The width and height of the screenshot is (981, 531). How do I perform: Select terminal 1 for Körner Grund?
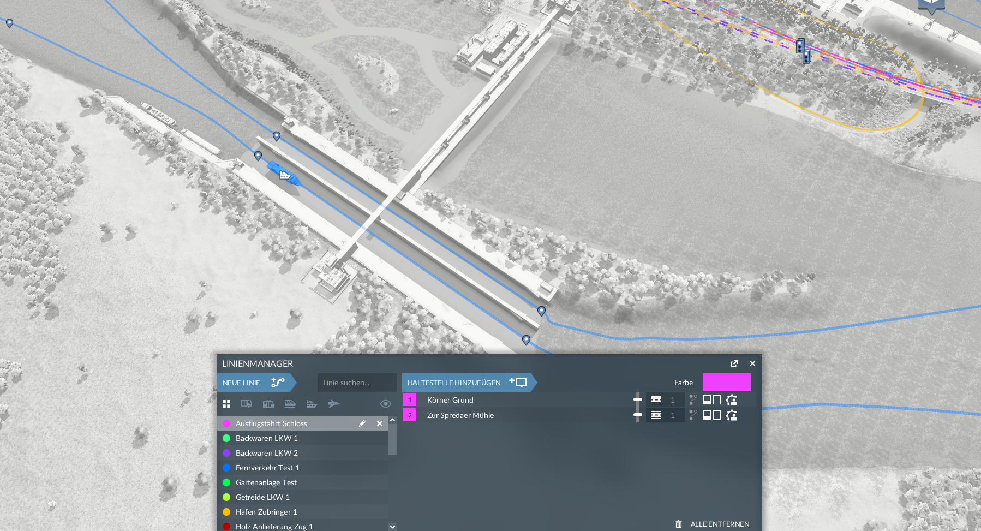[665, 400]
